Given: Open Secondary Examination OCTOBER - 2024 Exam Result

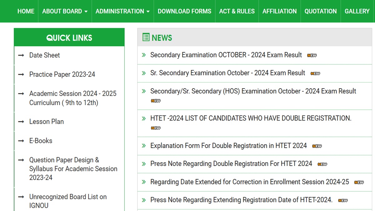Looking at the screenshot, I should (x=226, y=55).
